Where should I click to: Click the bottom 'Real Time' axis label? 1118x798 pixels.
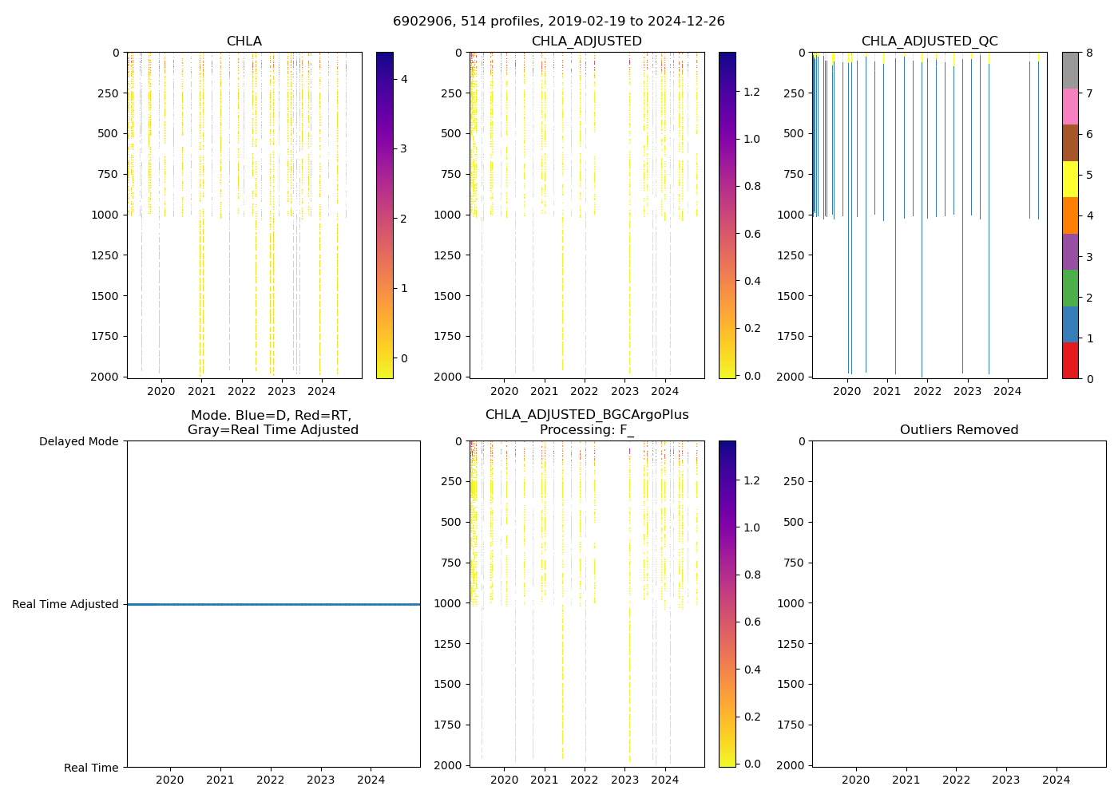(91, 768)
